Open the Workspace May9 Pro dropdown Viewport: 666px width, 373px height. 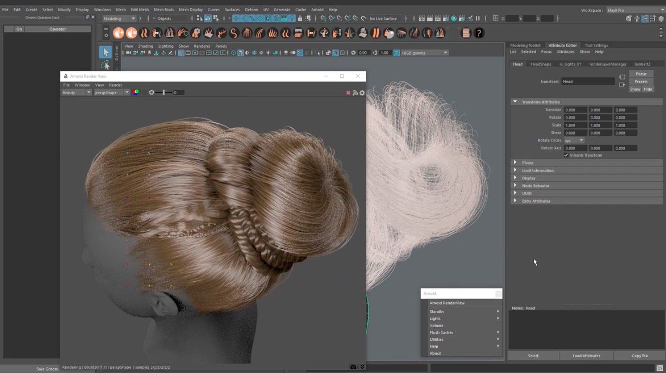(x=635, y=10)
